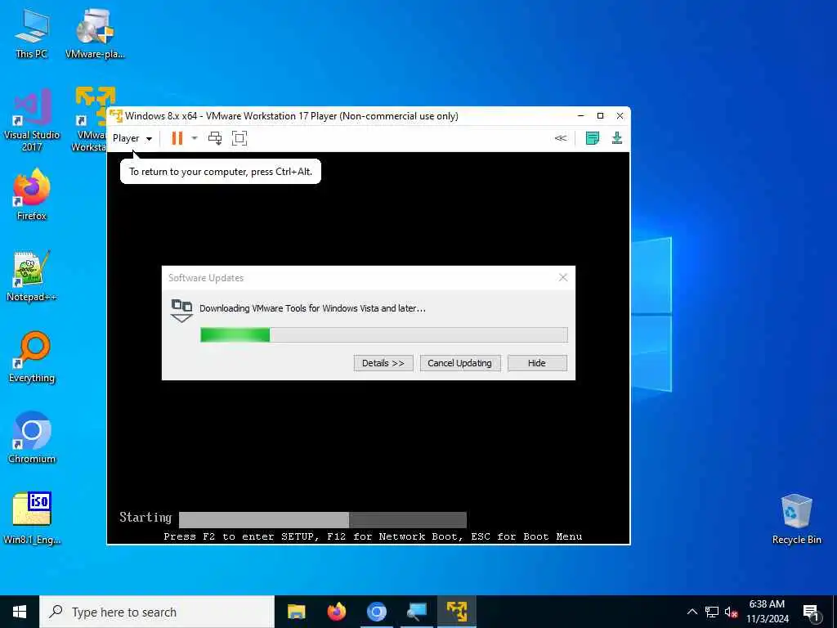This screenshot has height=628, width=837.
Task: Maximize the VMware Player window
Action: point(600,116)
